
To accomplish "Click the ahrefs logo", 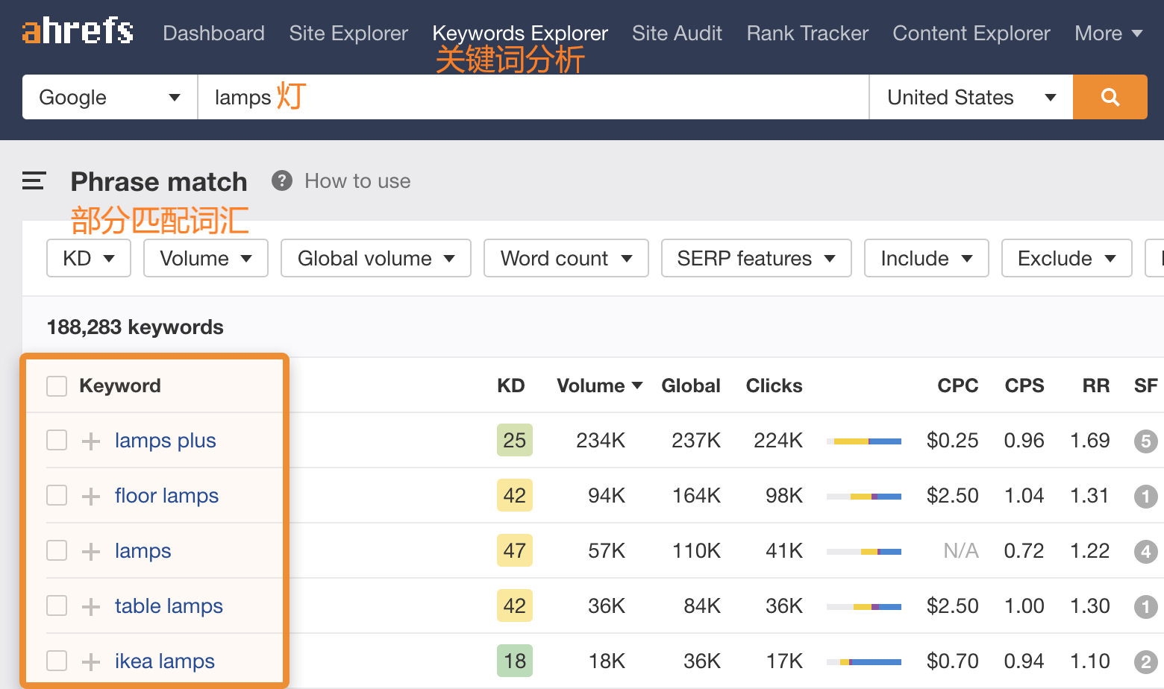I will (78, 31).
